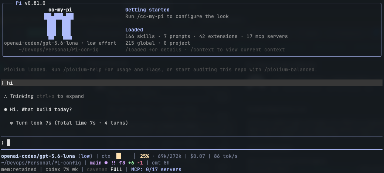Click the "codex 7% wk" usage entry
The width and height of the screenshot is (384, 173).
point(62,169)
